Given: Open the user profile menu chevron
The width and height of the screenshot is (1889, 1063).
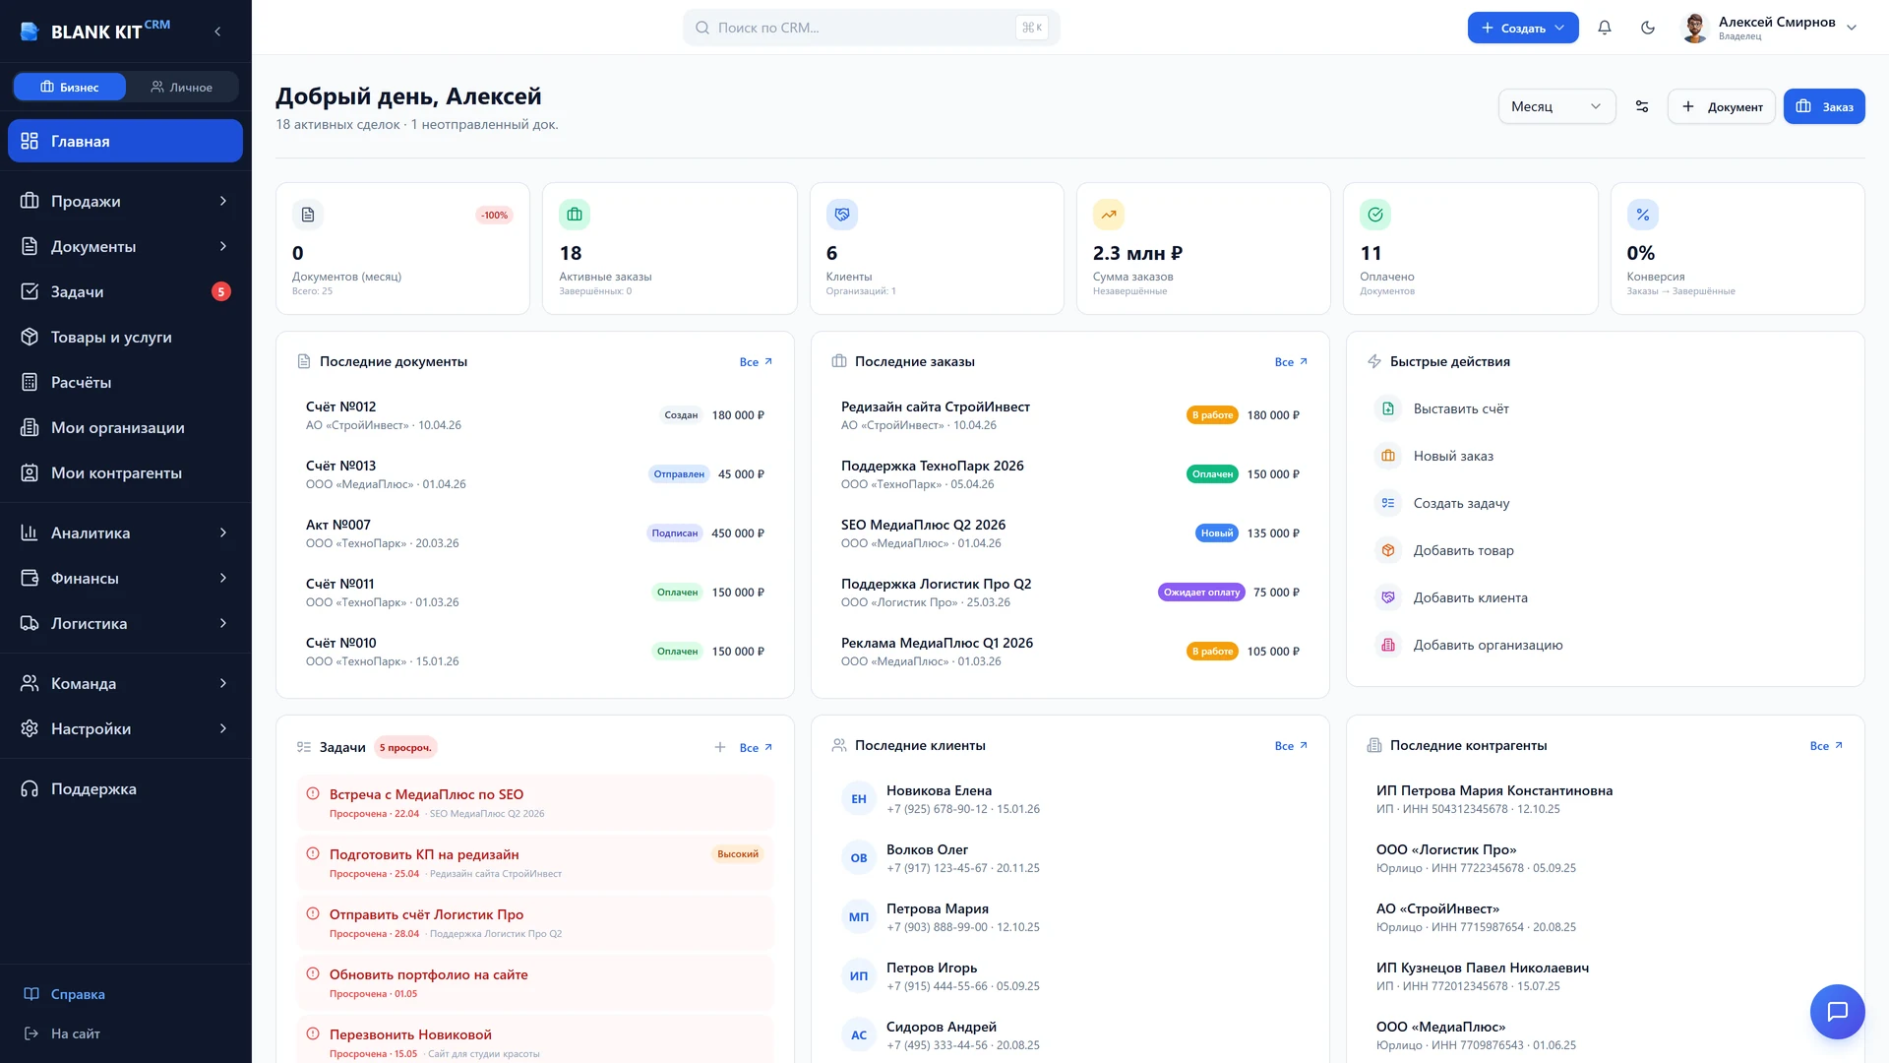Looking at the screenshot, I should click(1852, 28).
